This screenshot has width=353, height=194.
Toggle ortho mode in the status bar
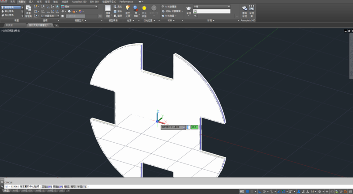coord(259,191)
